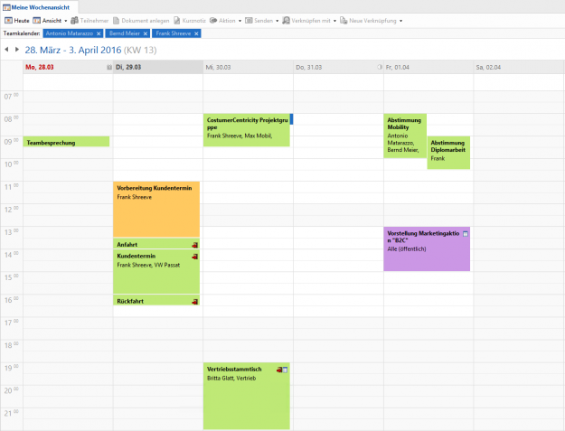The width and height of the screenshot is (565, 431).
Task: Expand the Neue Verknüpfung dropdown arrow
Action: click(x=401, y=21)
